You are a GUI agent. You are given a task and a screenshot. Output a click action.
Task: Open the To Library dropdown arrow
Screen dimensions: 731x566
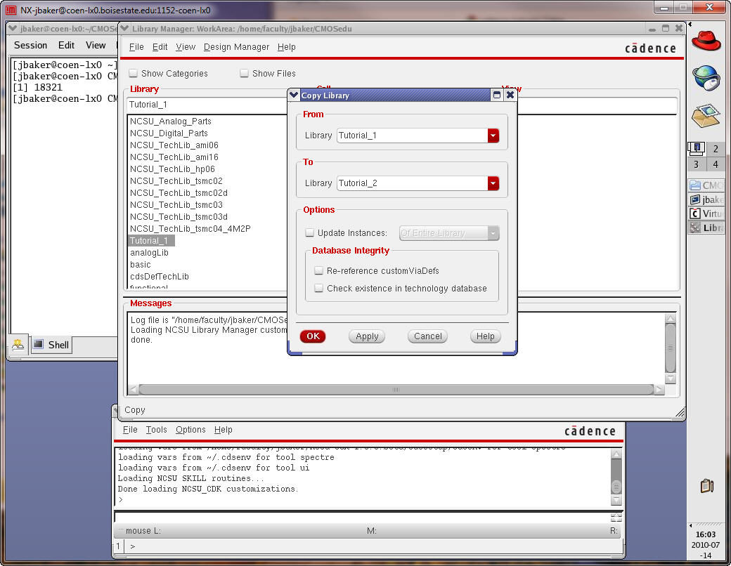point(493,183)
